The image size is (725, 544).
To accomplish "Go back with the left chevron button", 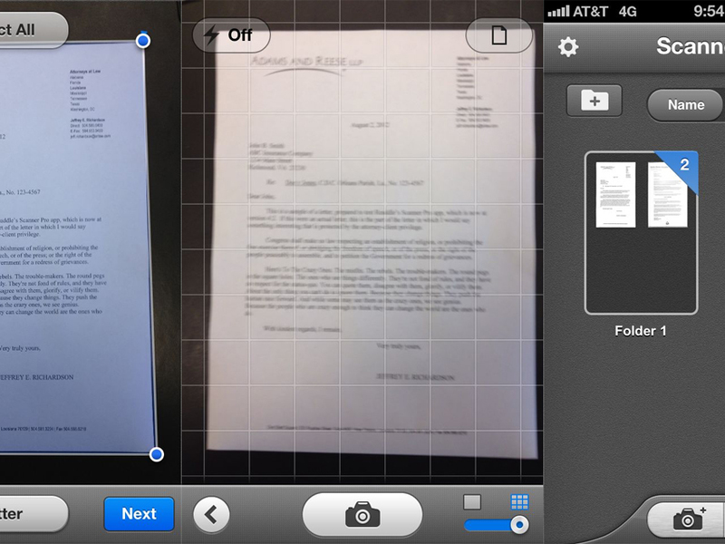I will pyautogui.click(x=211, y=514).
